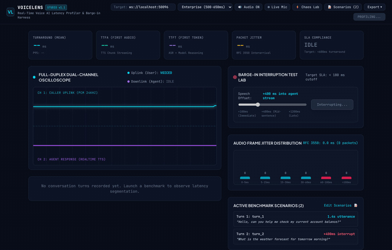This screenshot has width=392, height=250.
Task: Click the +1200ms (Late) slider label
Action: click(294, 113)
